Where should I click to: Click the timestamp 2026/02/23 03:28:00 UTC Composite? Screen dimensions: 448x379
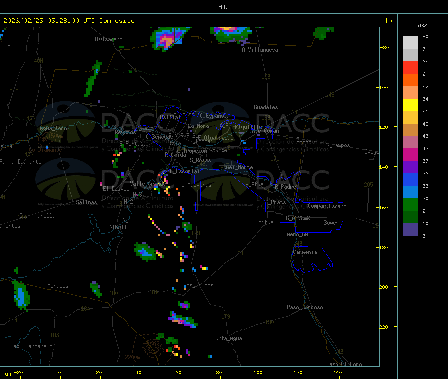pyautogui.click(x=69, y=21)
